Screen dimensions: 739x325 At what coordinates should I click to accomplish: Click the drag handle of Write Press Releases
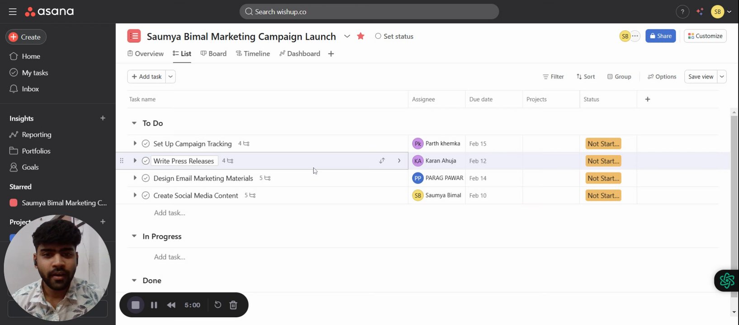point(121,161)
